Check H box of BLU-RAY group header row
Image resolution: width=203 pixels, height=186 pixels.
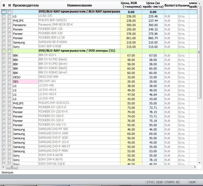tap(9, 12)
